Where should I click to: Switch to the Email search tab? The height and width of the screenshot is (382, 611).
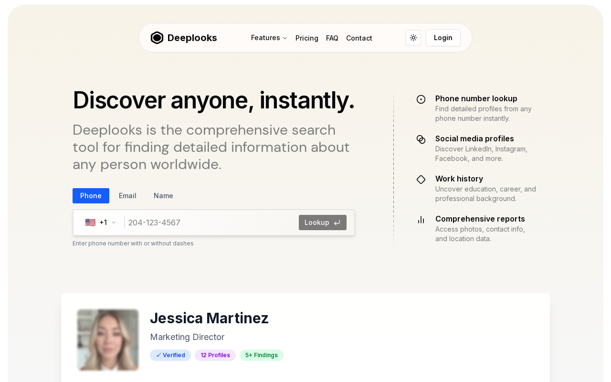click(x=127, y=196)
